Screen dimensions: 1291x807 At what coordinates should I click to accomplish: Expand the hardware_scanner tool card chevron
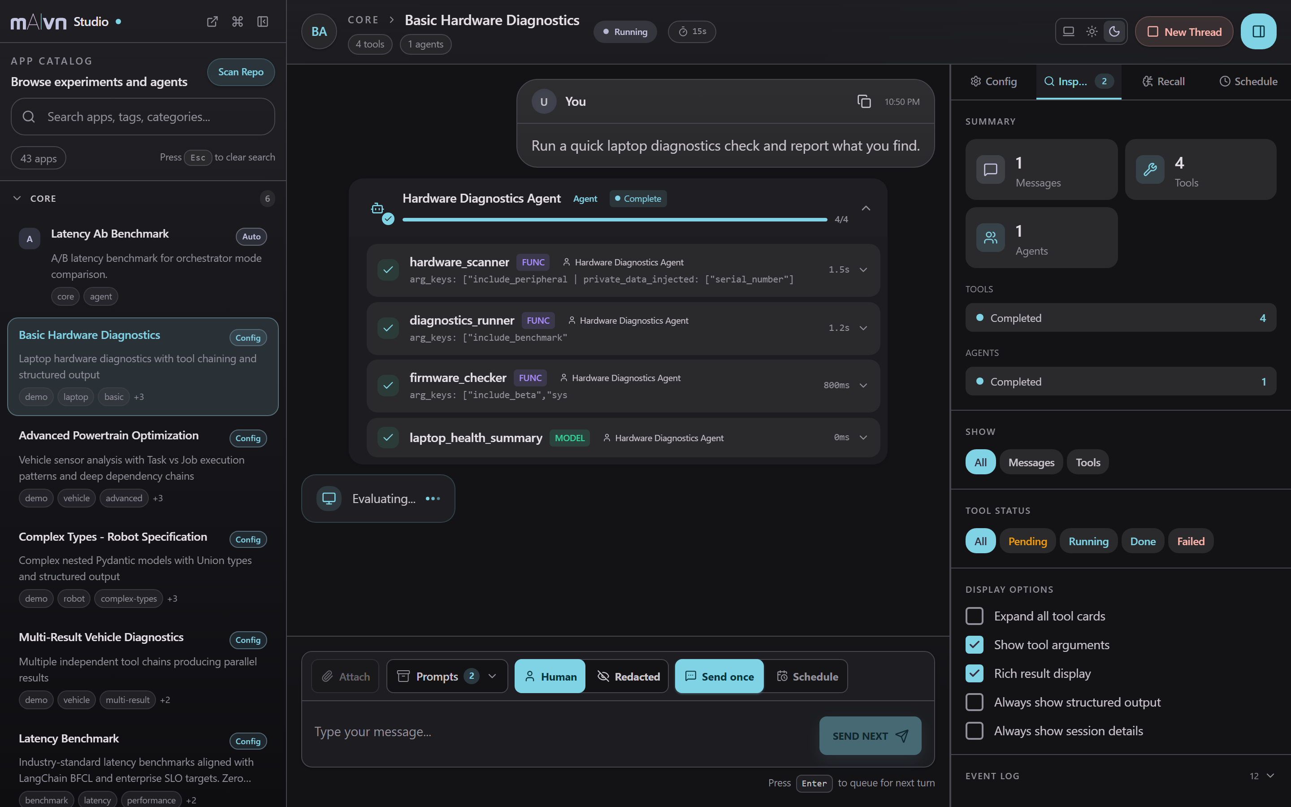pyautogui.click(x=863, y=269)
